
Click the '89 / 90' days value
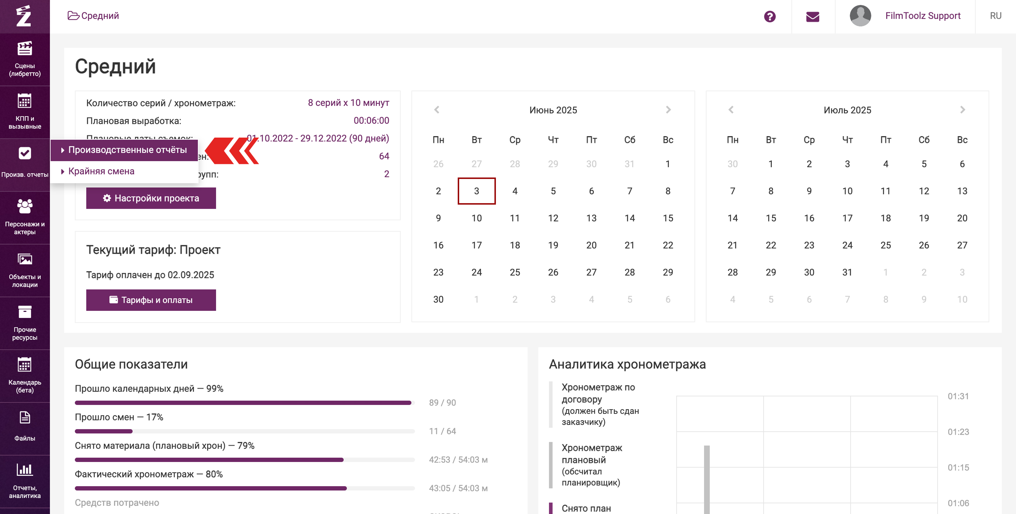(x=442, y=403)
